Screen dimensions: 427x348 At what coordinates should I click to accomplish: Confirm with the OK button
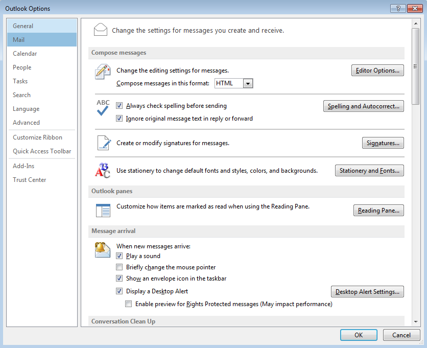[x=359, y=335]
